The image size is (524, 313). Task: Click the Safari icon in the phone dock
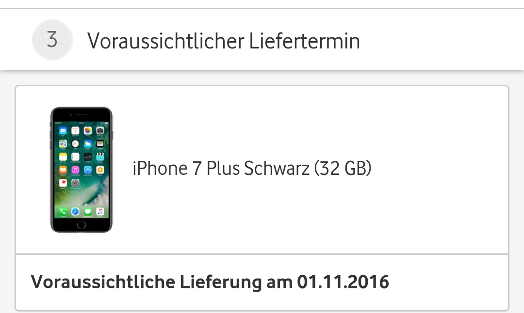coord(76,212)
